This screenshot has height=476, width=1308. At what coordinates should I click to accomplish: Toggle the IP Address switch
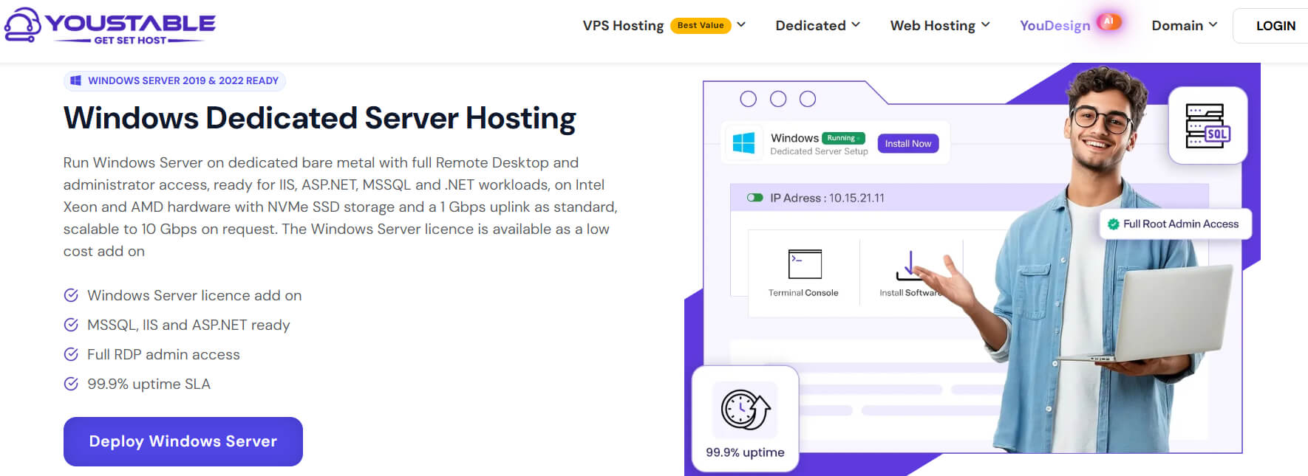coord(755,198)
